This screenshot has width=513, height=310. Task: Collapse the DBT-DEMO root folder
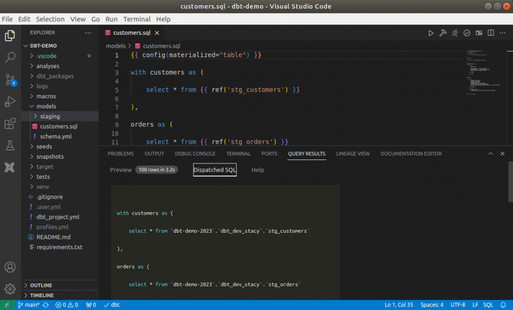pos(60,46)
